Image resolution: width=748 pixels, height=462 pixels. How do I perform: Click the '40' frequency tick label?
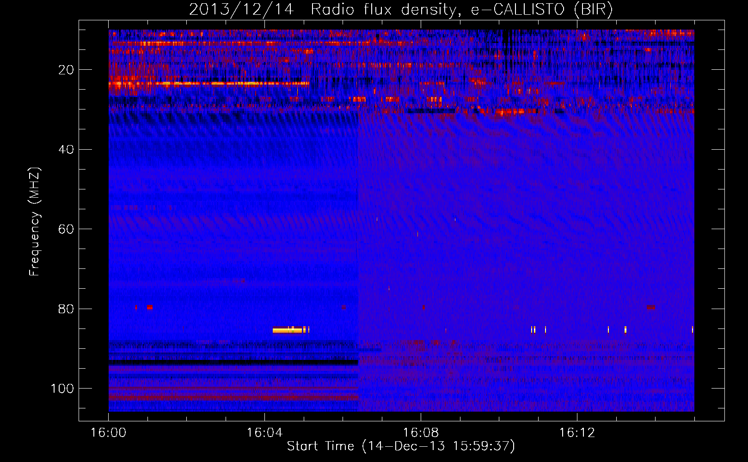[66, 149]
